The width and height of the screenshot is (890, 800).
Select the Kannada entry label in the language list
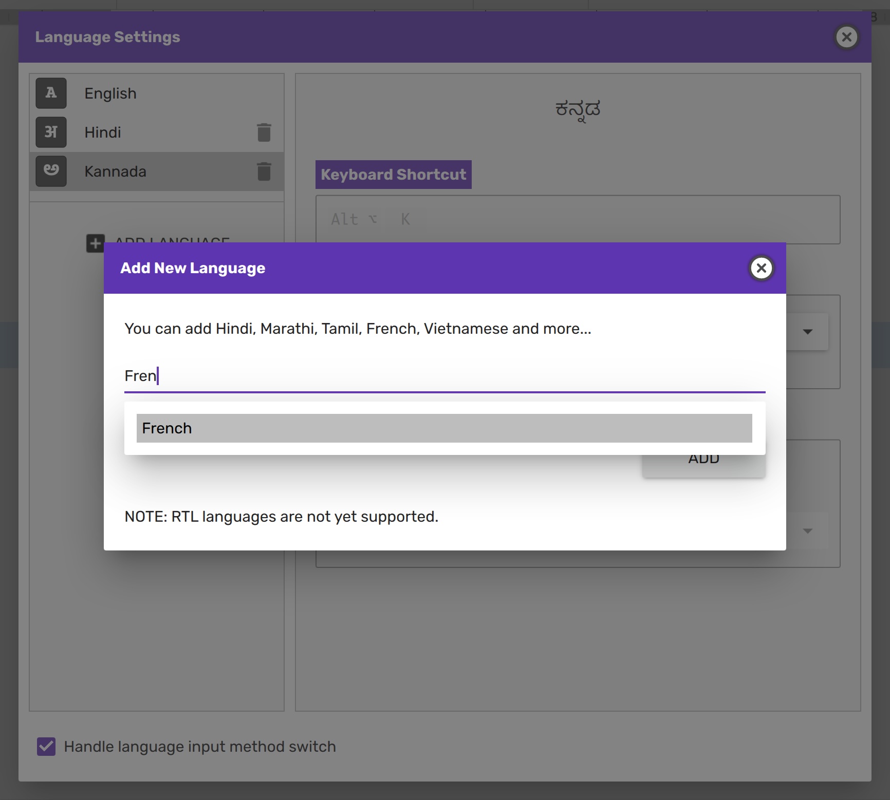tap(115, 172)
